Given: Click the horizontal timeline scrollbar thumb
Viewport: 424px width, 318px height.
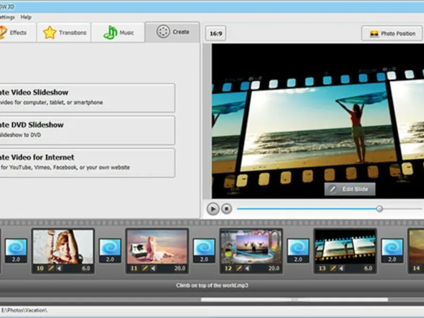Looking at the screenshot, I should point(295,299).
